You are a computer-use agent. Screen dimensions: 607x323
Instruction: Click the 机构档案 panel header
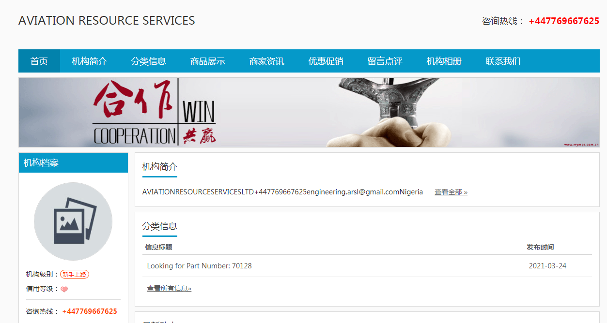[x=73, y=163]
